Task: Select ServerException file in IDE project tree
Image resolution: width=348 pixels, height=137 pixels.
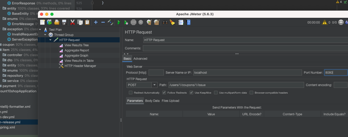Action: point(23,39)
